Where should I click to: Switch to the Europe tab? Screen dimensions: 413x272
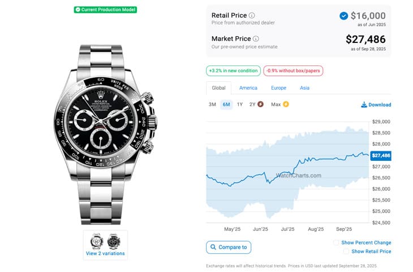(x=278, y=88)
